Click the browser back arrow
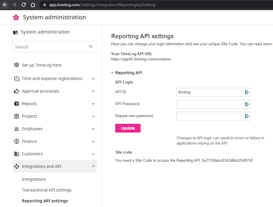This screenshot has height=207, width=273. tap(5, 5)
